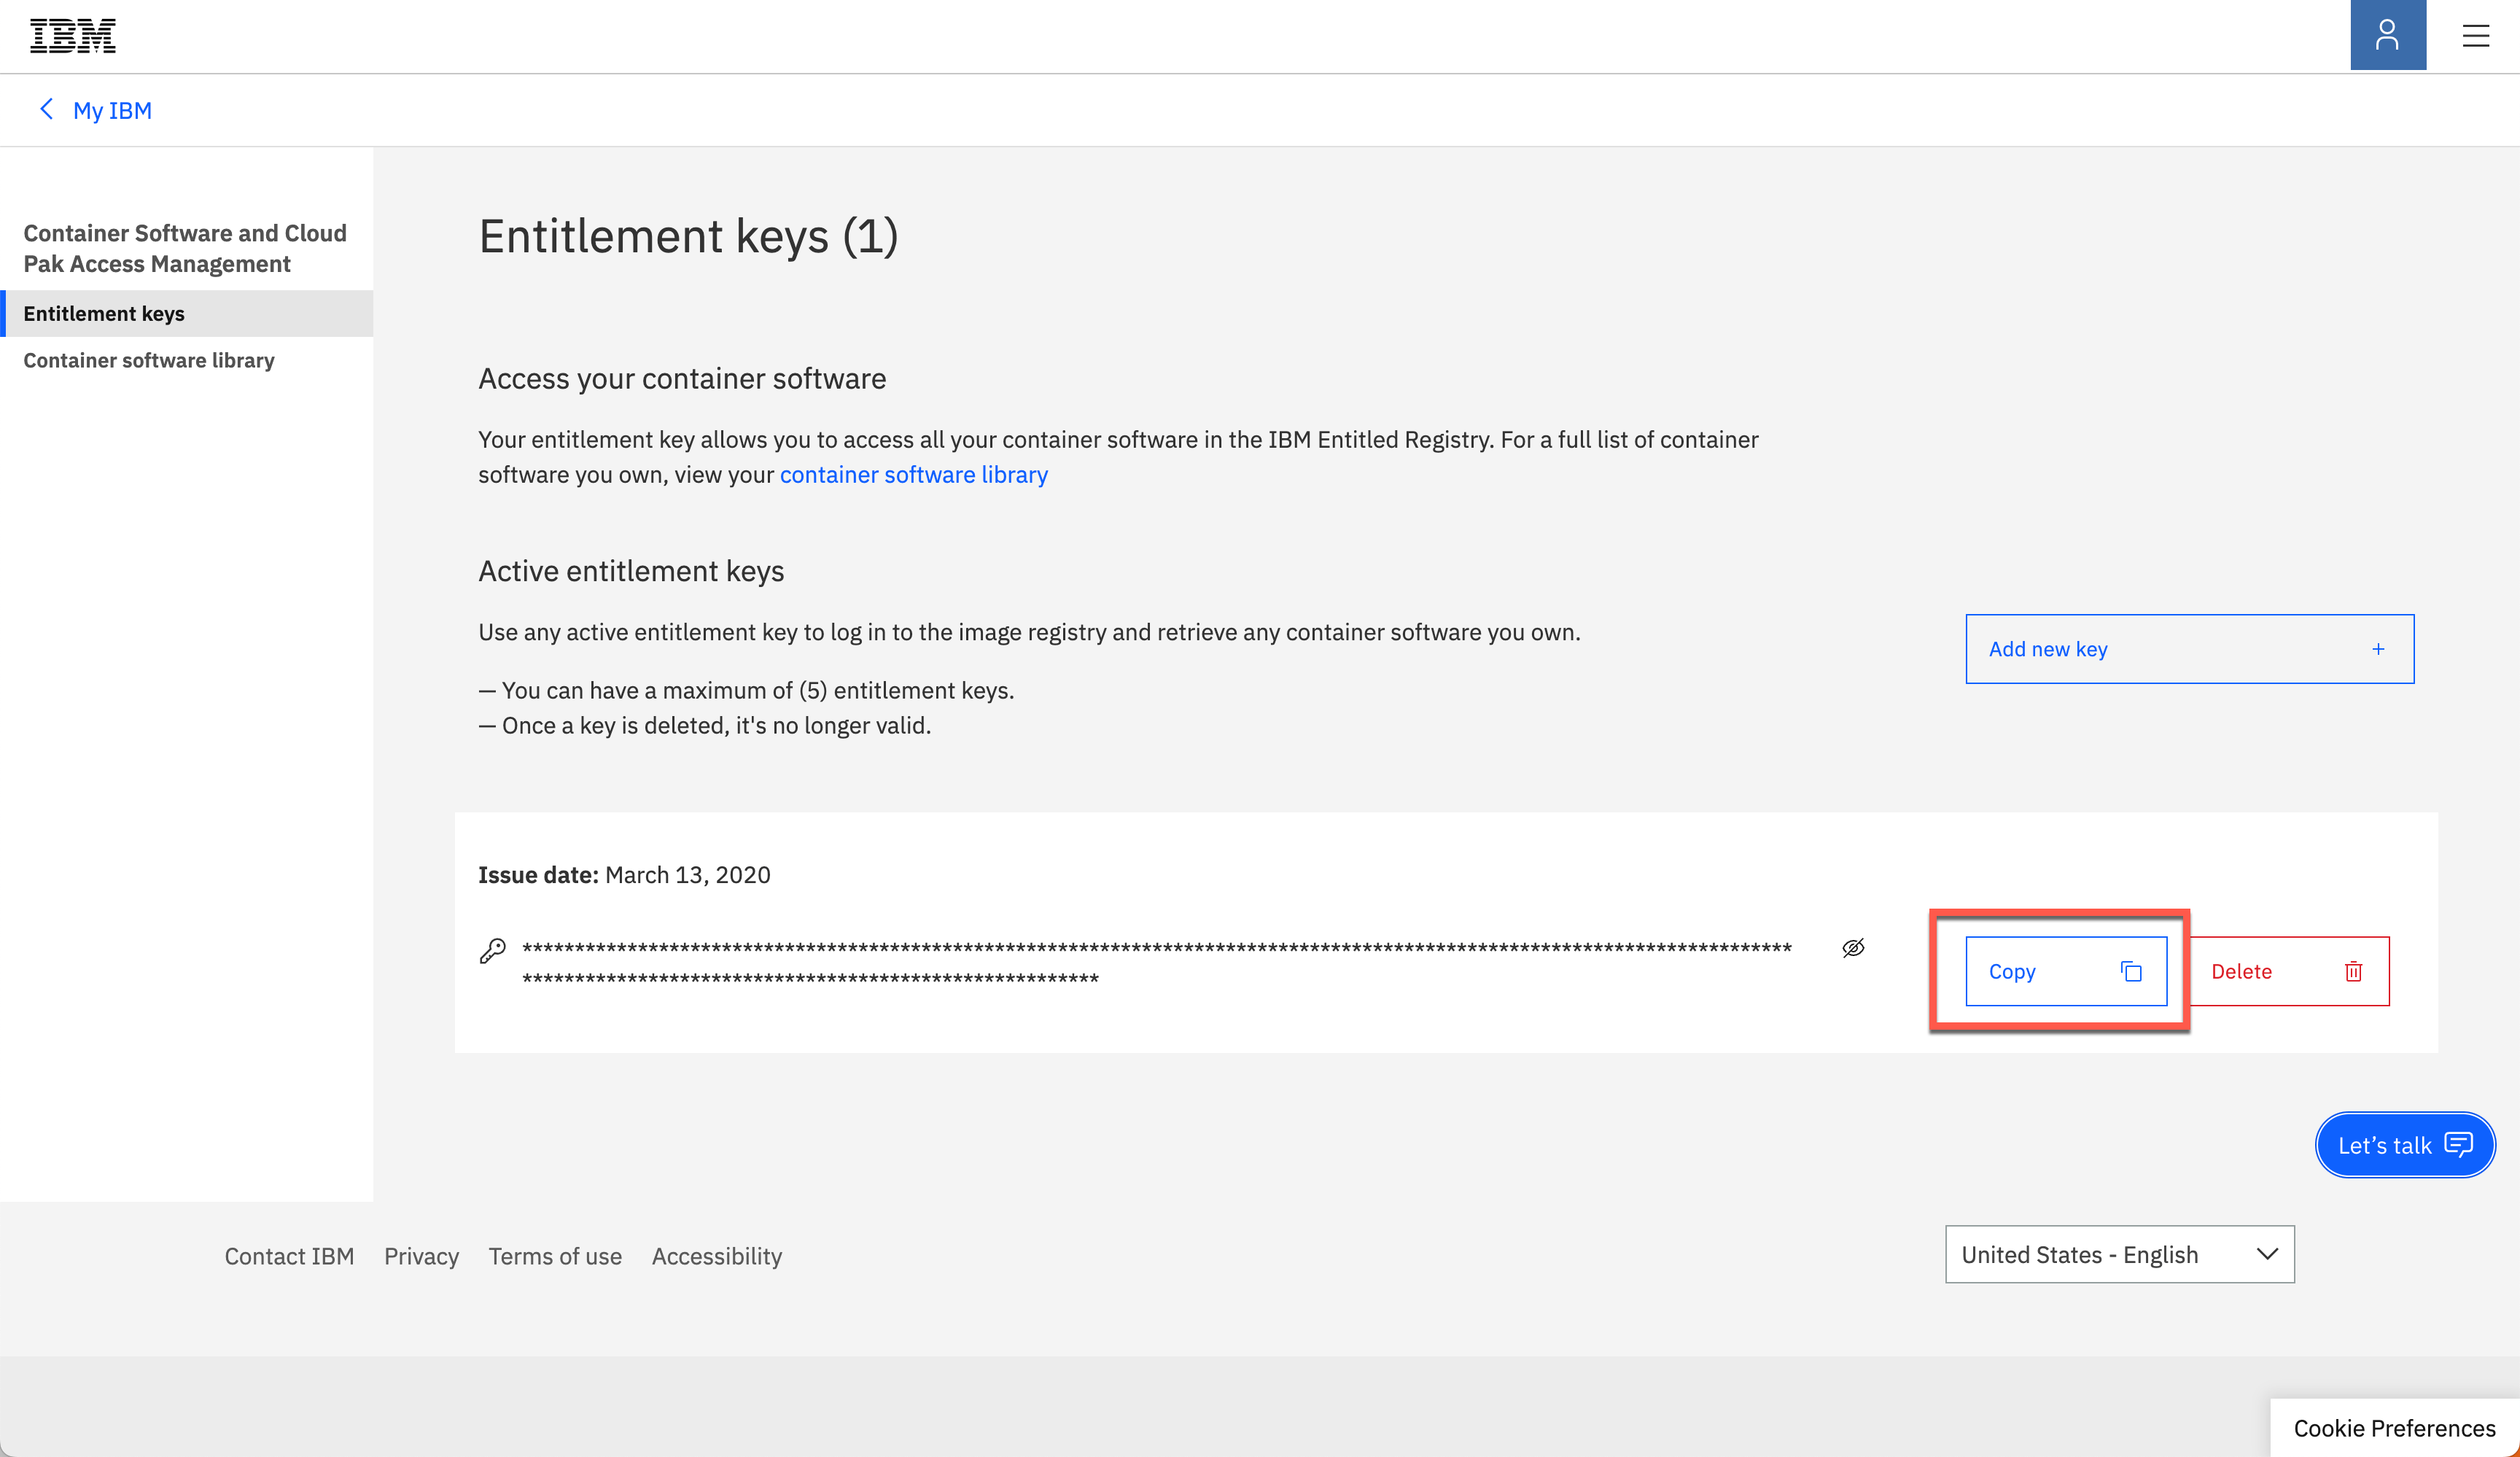The height and width of the screenshot is (1457, 2520).
Task: Open the container software library link
Action: [x=913, y=474]
